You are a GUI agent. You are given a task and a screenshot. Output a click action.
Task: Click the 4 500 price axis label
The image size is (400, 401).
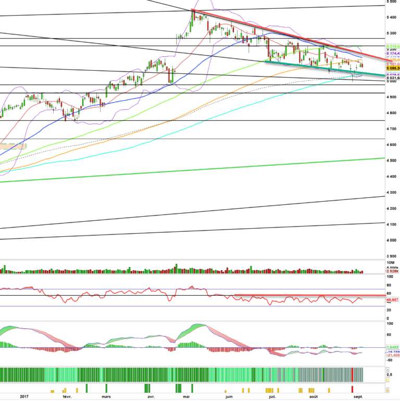[391, 160]
